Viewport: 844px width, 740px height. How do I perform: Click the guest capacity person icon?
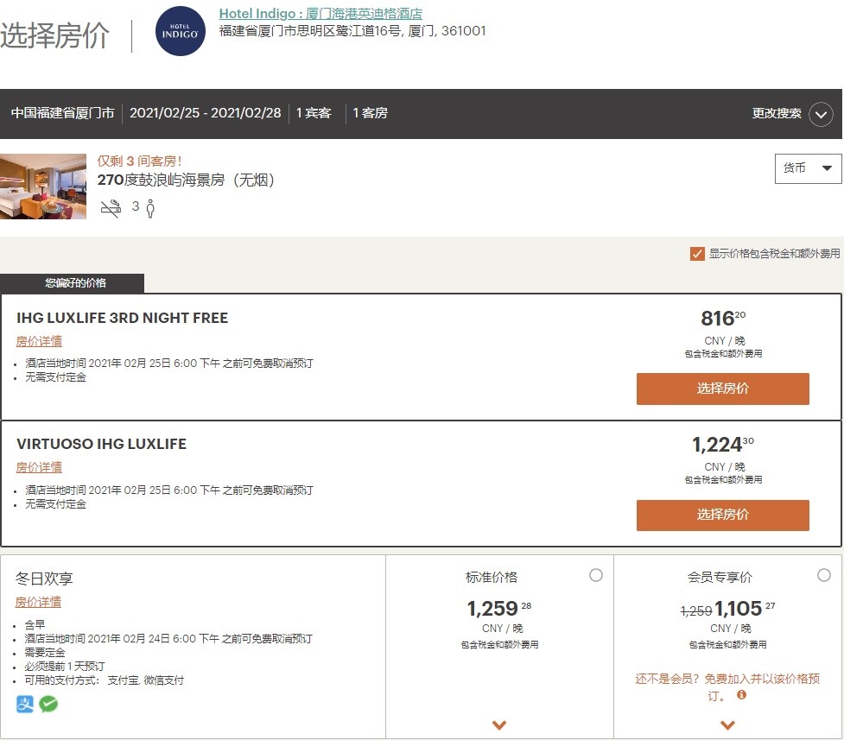click(150, 208)
